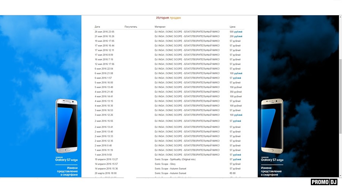Click the silver Galaxy S7 edge phone image
Screen dimensions: 342x192
coord(66,125)
